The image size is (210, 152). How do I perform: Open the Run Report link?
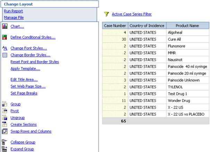14,11
